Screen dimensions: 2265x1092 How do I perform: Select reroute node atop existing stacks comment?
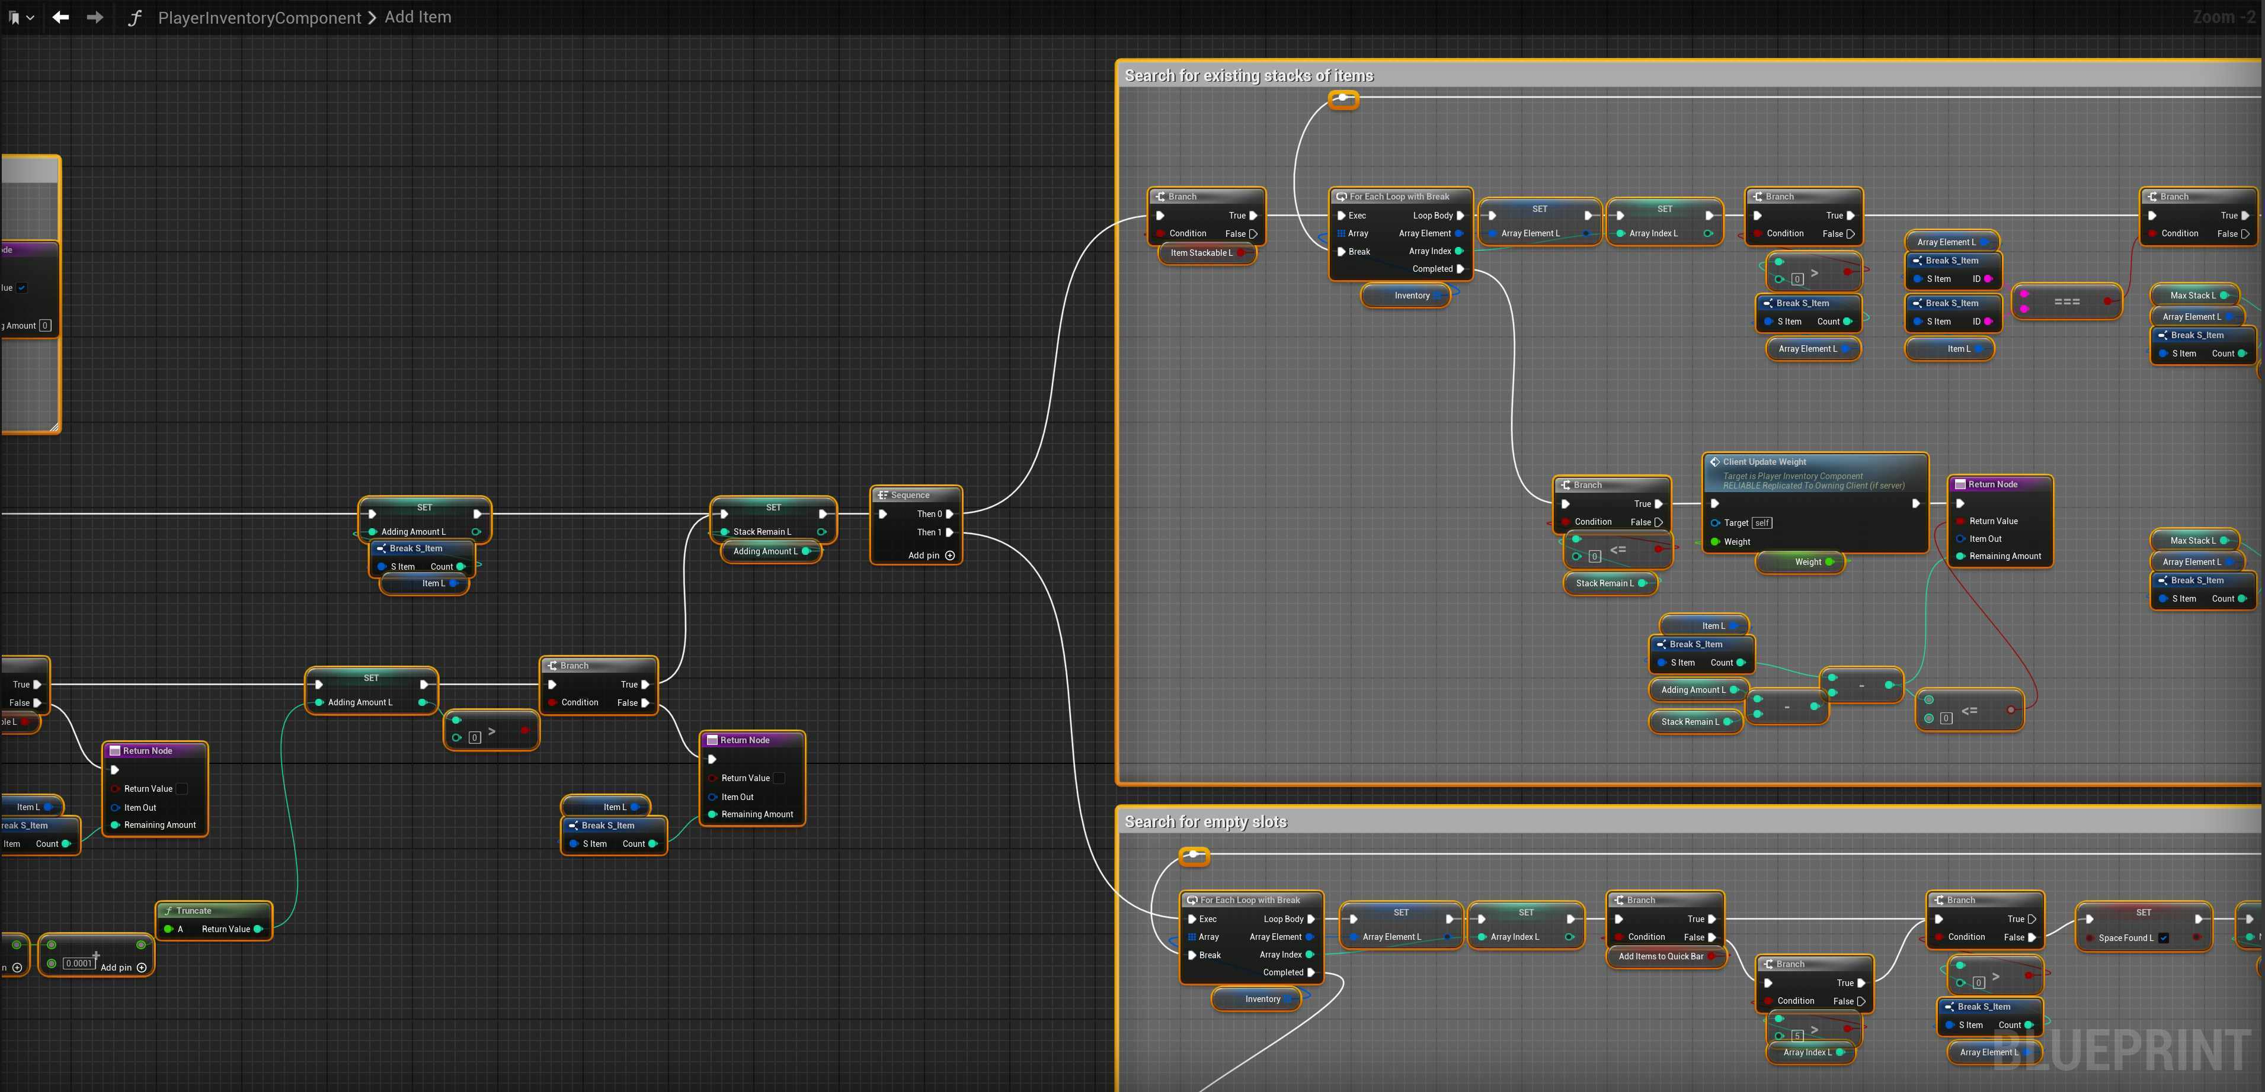click(x=1343, y=99)
